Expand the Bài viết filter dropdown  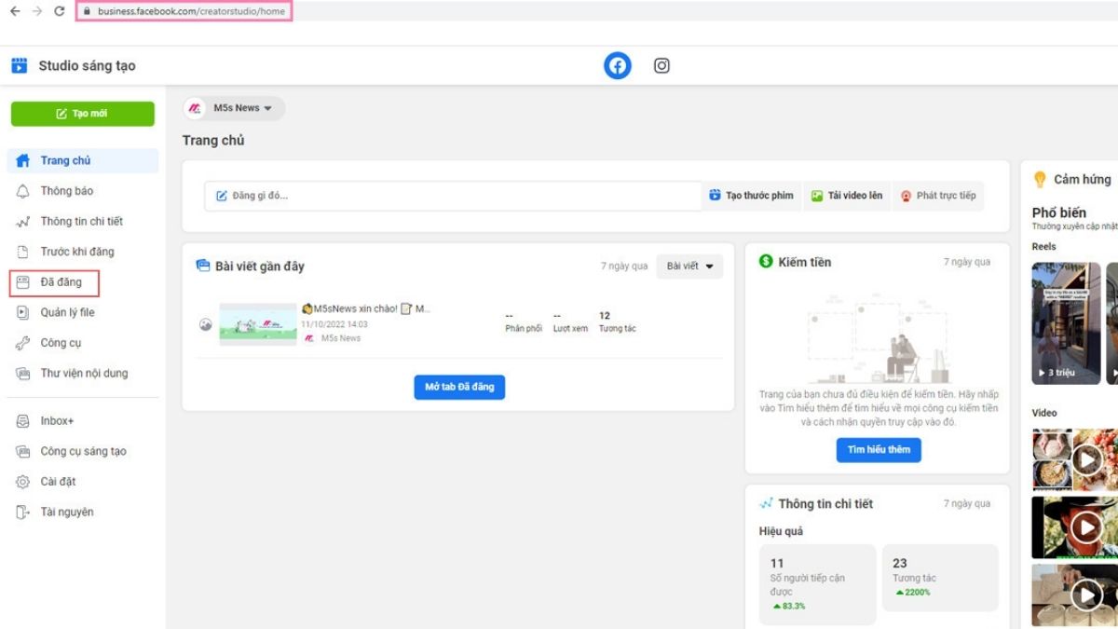coord(689,267)
